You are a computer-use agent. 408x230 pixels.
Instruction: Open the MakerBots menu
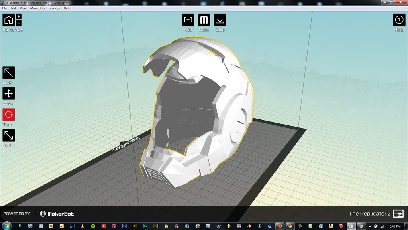point(37,8)
